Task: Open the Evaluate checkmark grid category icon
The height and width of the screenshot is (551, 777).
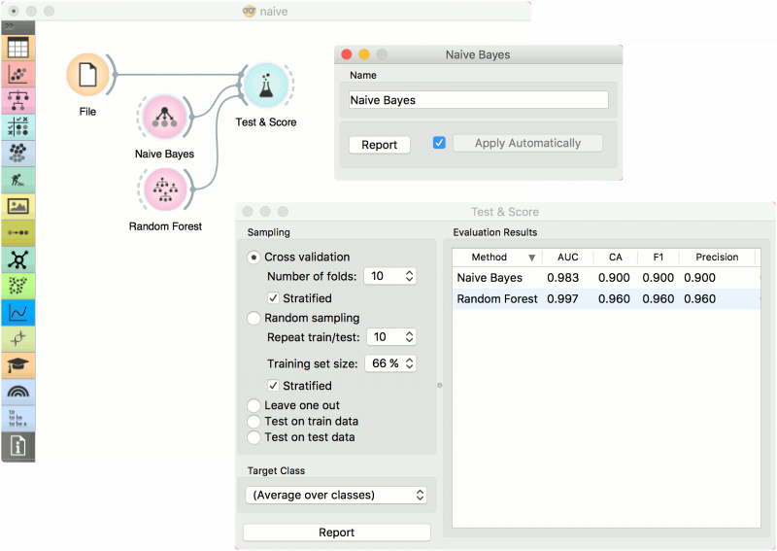Action: click(x=17, y=127)
